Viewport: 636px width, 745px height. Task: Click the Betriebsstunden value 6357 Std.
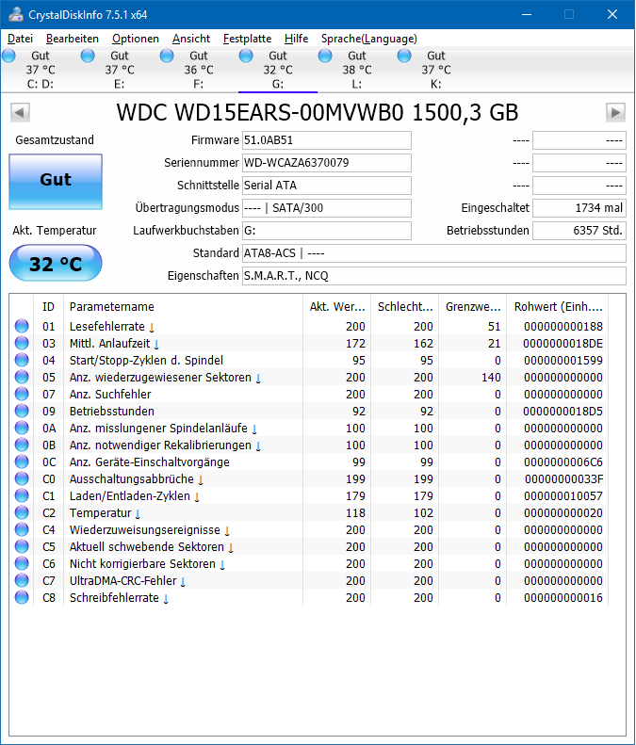(x=579, y=231)
